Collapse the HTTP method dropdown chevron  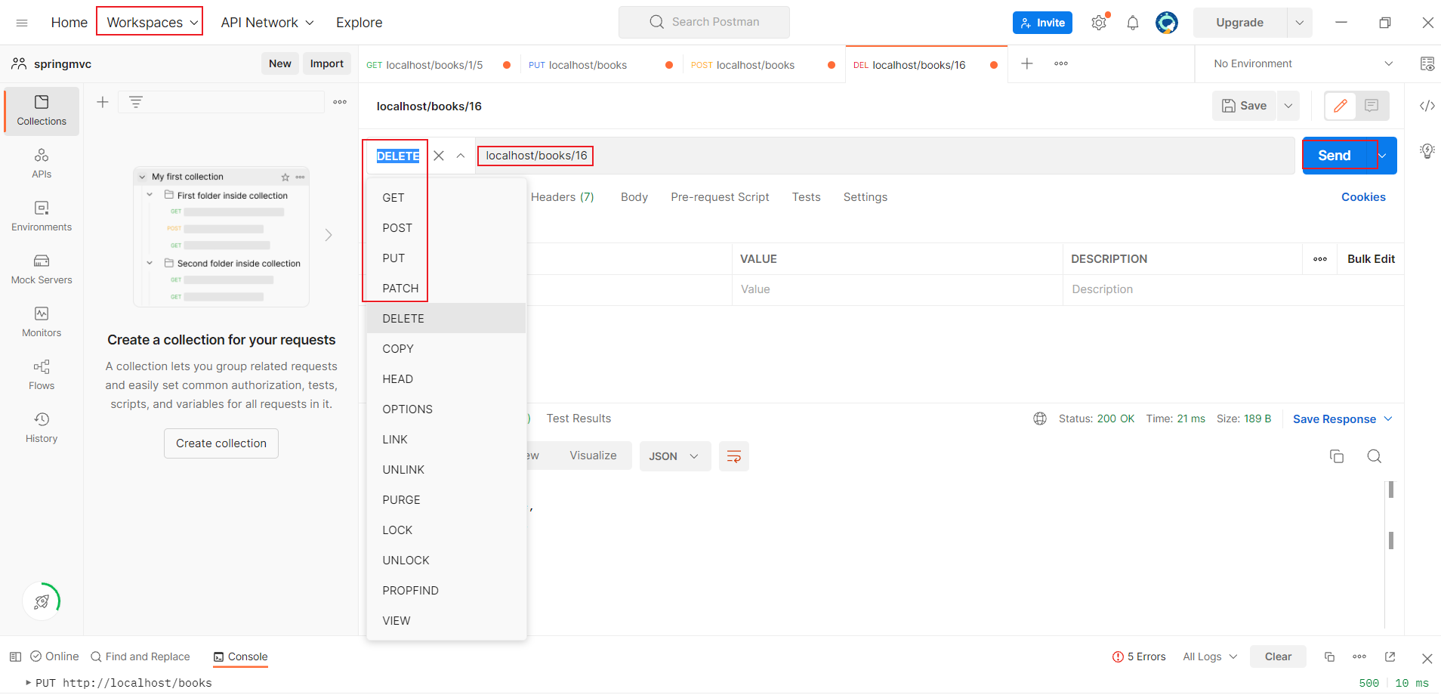(x=461, y=156)
